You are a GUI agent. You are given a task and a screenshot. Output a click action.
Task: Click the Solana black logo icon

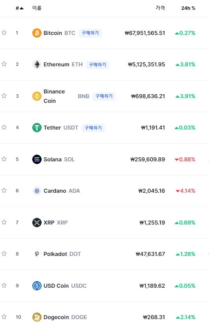(37, 159)
